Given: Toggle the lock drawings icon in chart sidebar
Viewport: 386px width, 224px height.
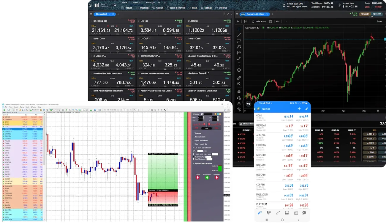Looking at the screenshot, I should coord(239,103).
